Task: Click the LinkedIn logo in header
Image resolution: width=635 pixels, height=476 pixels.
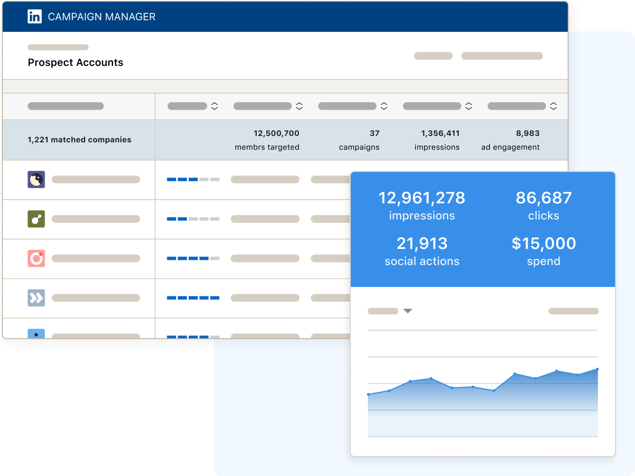Action: [35, 17]
